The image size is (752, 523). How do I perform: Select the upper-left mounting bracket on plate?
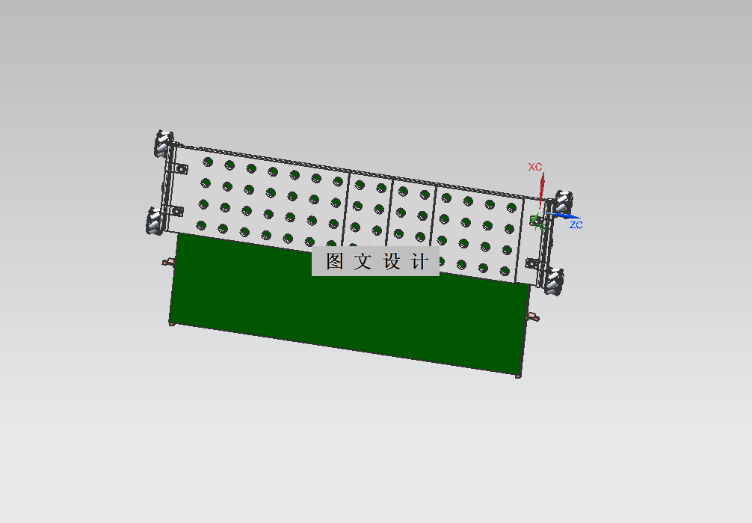180,168
